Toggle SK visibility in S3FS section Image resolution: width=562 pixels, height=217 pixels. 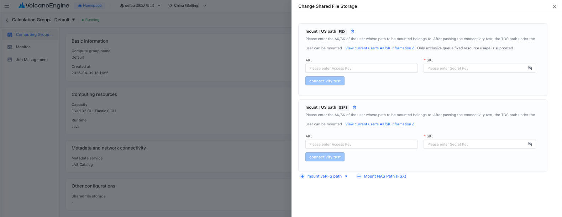530,144
